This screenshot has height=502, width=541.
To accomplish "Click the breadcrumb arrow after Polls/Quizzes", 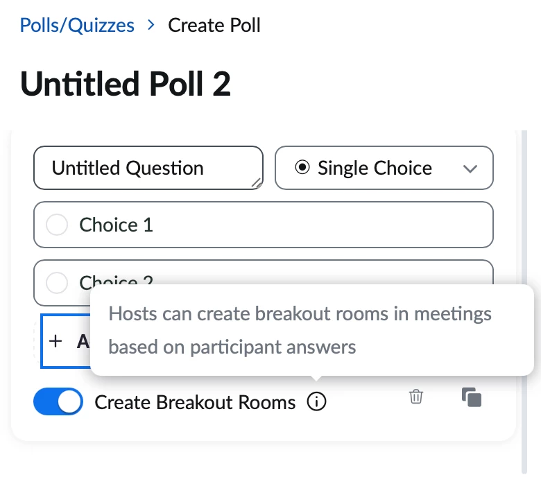I will (151, 26).
